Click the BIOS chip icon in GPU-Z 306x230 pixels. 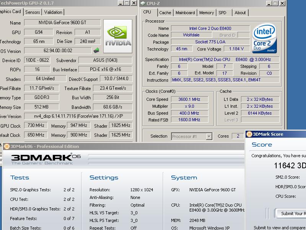click(x=96, y=51)
